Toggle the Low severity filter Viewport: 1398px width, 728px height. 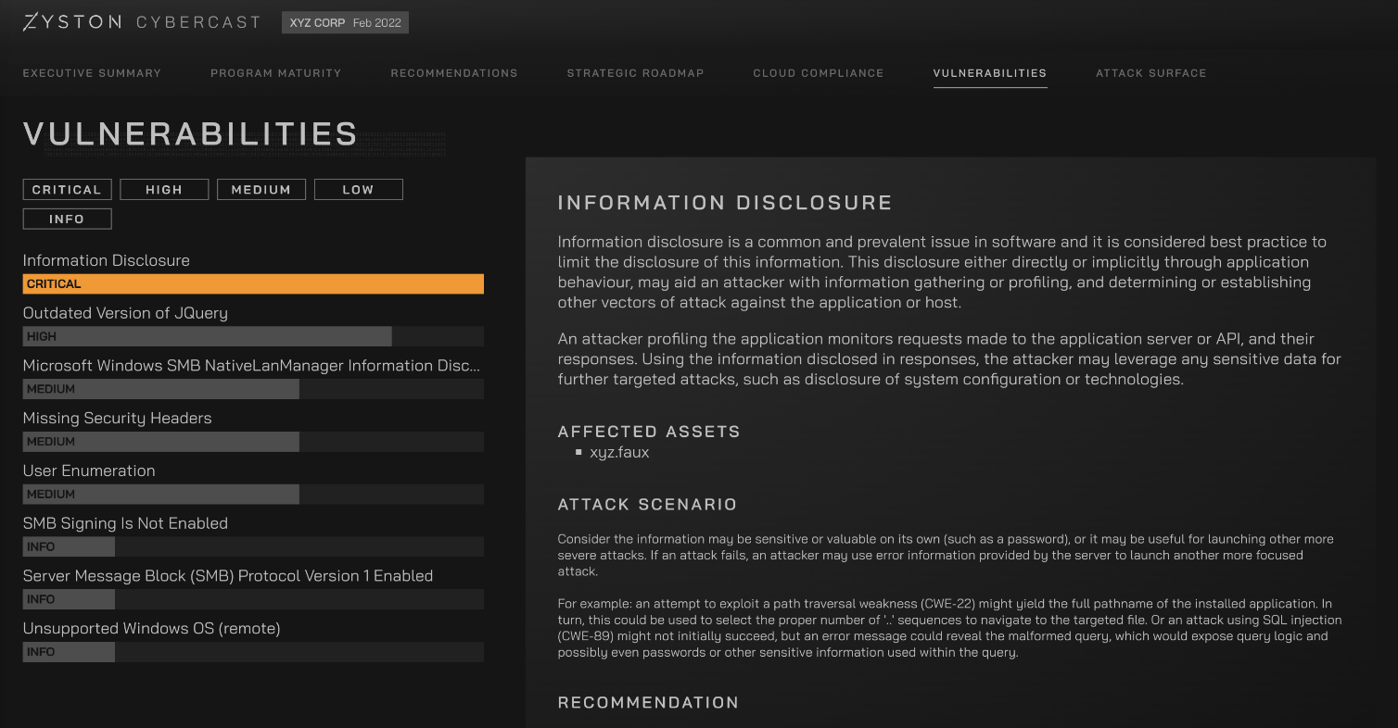(359, 190)
